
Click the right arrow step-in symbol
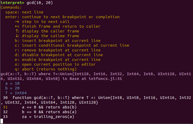click(17, 22)
